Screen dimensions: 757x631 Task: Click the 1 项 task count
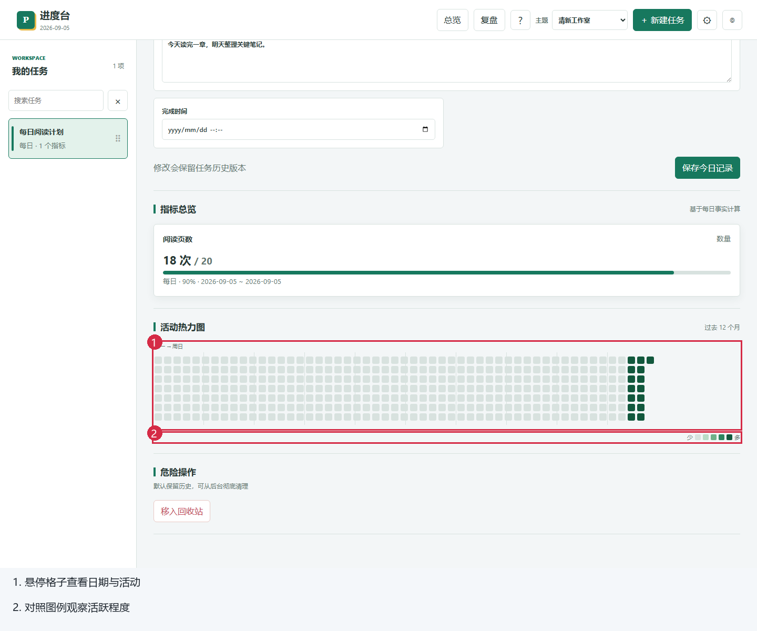tap(118, 66)
